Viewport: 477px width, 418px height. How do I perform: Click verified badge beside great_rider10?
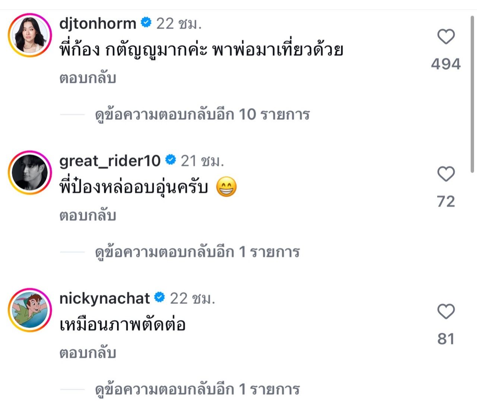171,160
